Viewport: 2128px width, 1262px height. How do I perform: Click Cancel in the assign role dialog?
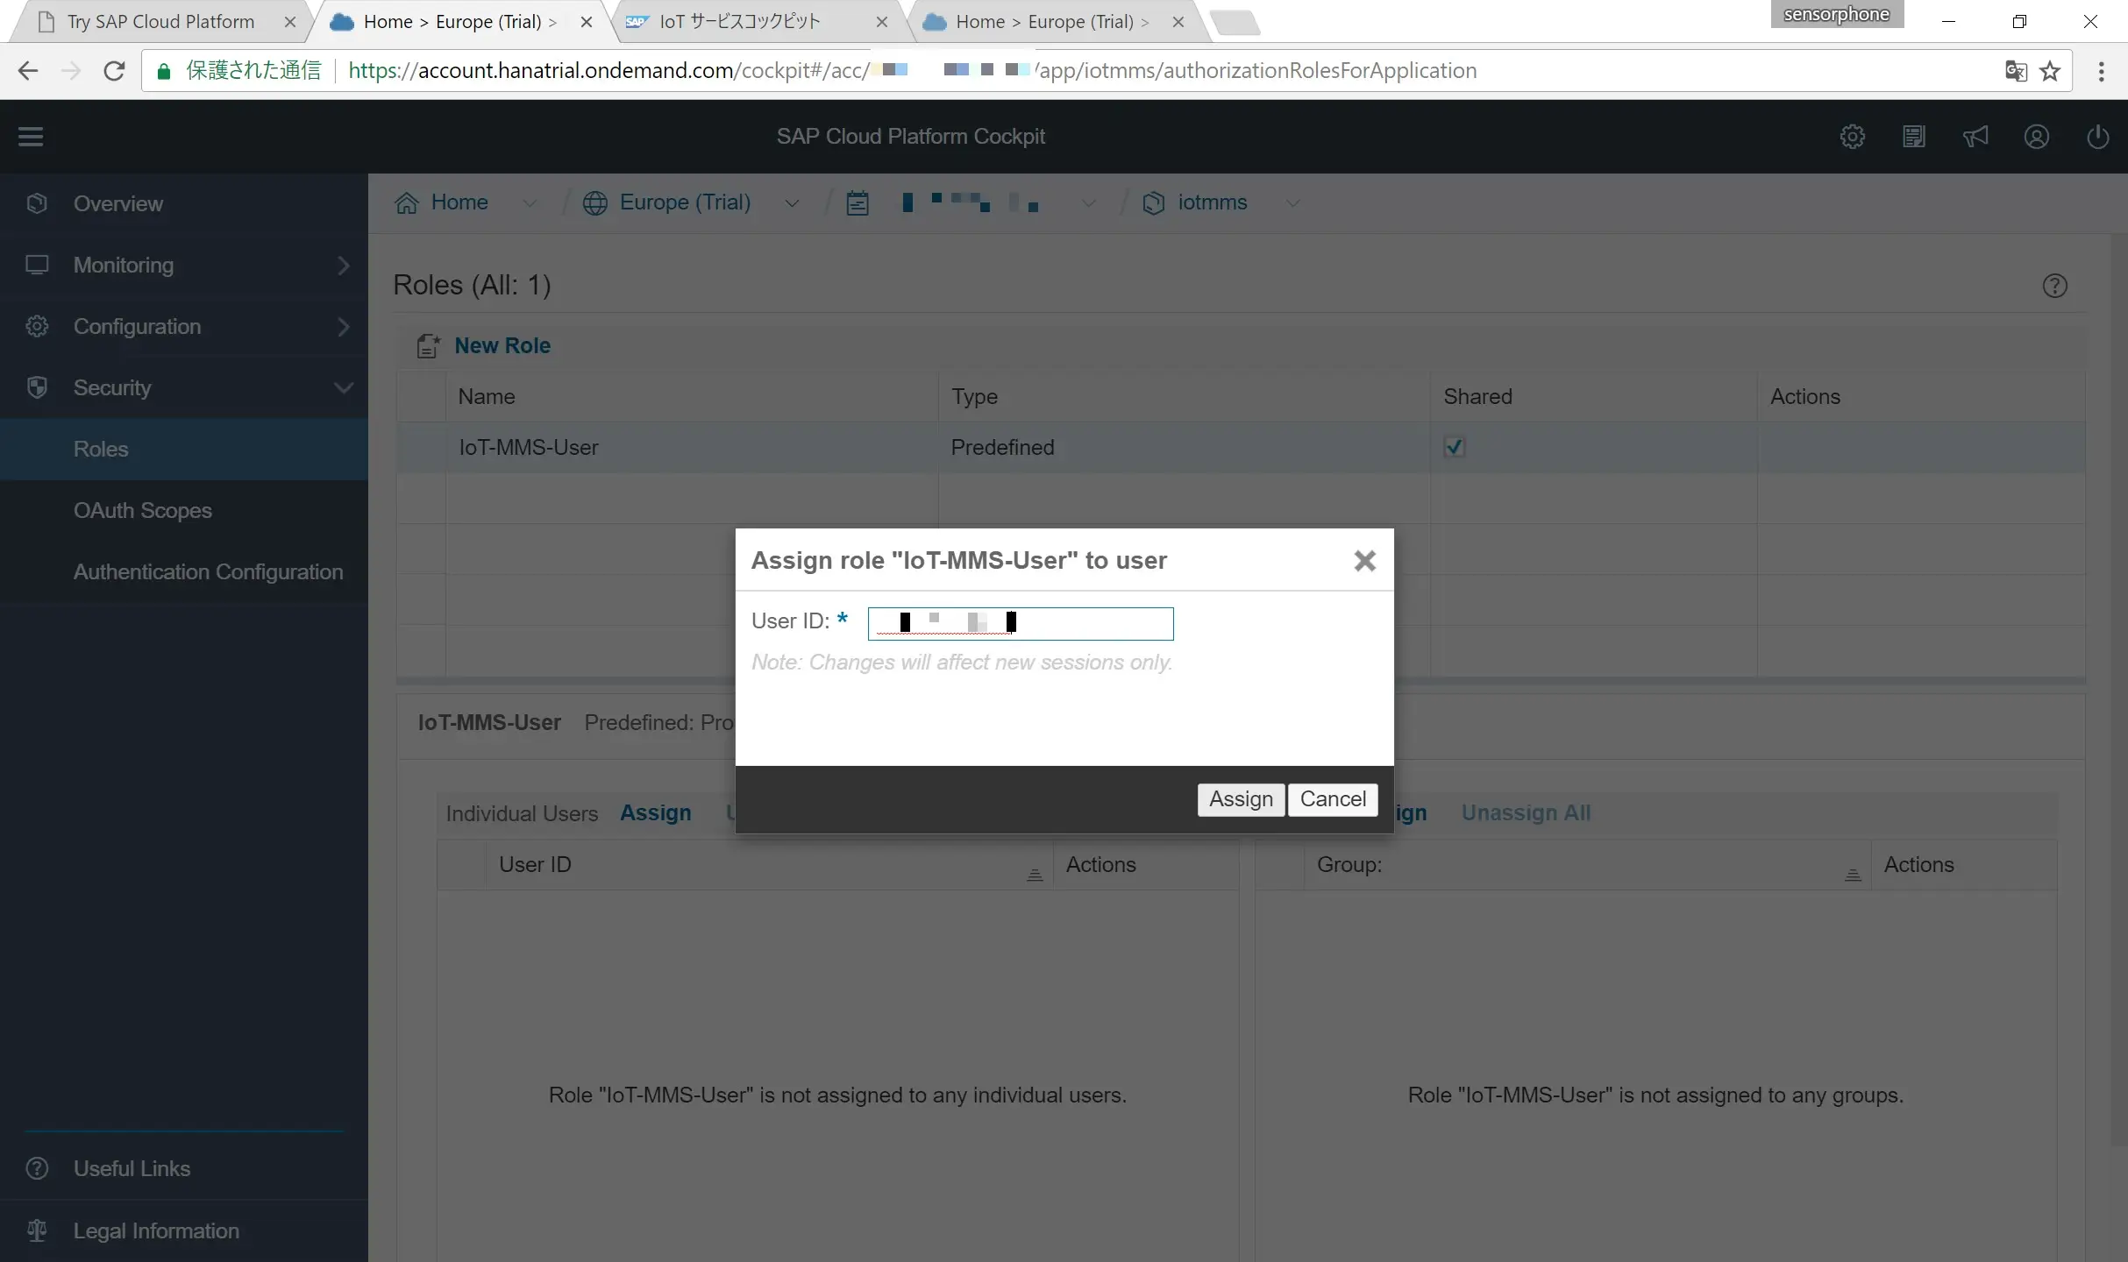tap(1333, 799)
